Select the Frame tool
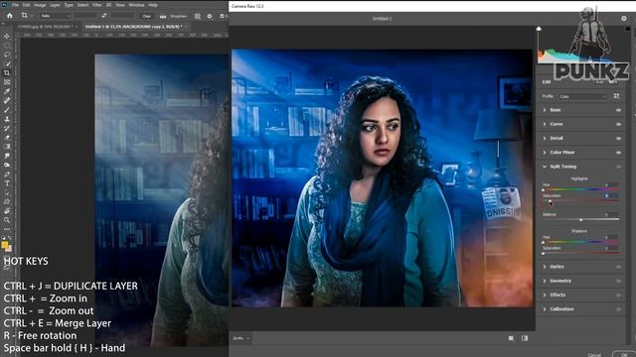Image resolution: width=636 pixels, height=357 pixels. (7, 82)
